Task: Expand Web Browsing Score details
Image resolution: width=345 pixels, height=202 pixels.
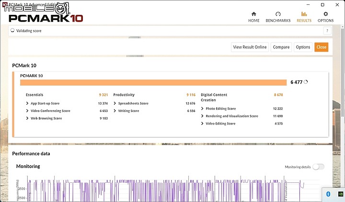Action: click(27, 118)
